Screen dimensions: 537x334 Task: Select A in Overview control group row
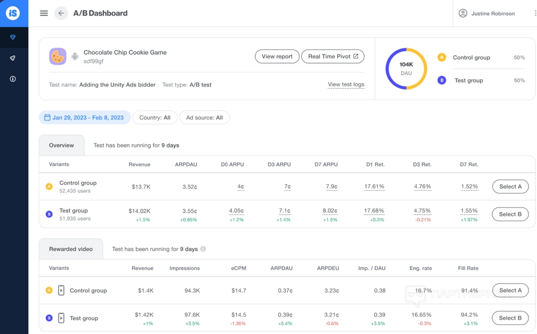510,187
